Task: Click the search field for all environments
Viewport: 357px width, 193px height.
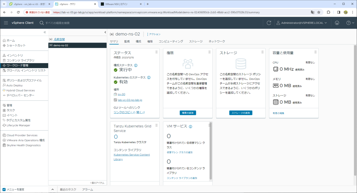Action: [x=58, y=23]
